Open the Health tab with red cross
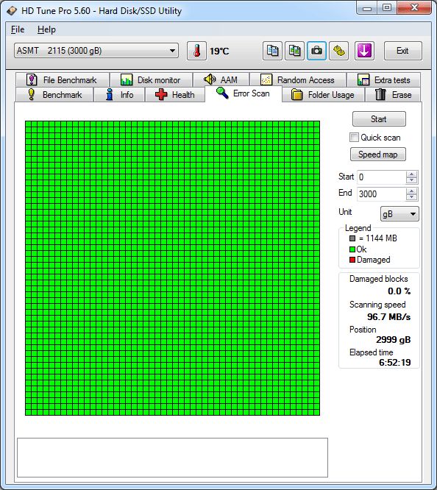This screenshot has width=437, height=490. [x=175, y=95]
